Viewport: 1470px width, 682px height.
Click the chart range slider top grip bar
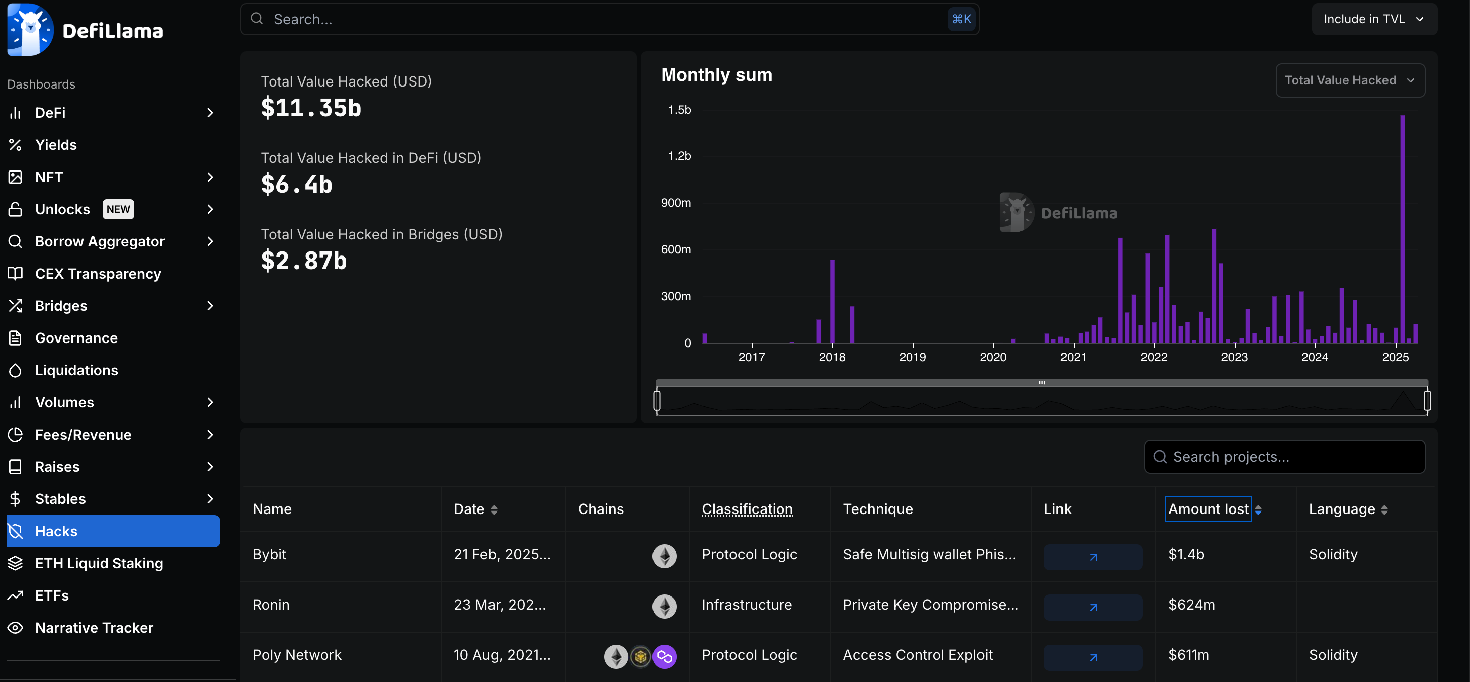(x=1042, y=382)
